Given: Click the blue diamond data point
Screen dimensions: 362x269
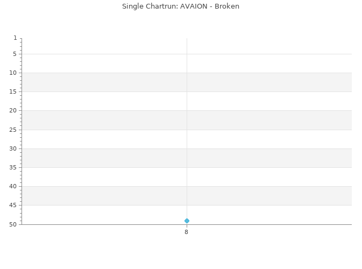Looking at the screenshot, I should 187,221.
